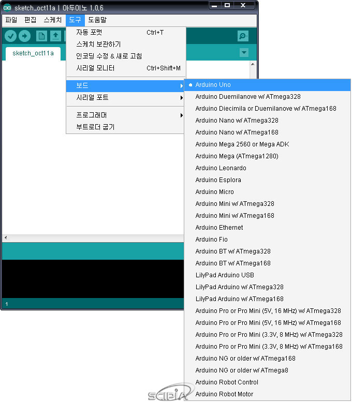Click the horizontal scrollbar left arrow
The image size is (352, 402).
tap(6, 237)
